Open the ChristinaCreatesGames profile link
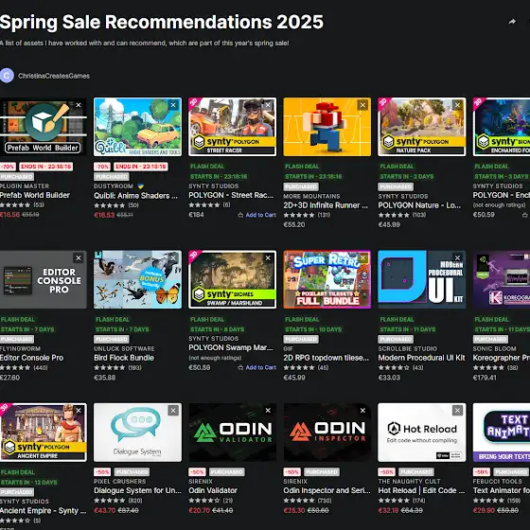Image resolution: width=530 pixels, height=530 pixels. (54, 76)
